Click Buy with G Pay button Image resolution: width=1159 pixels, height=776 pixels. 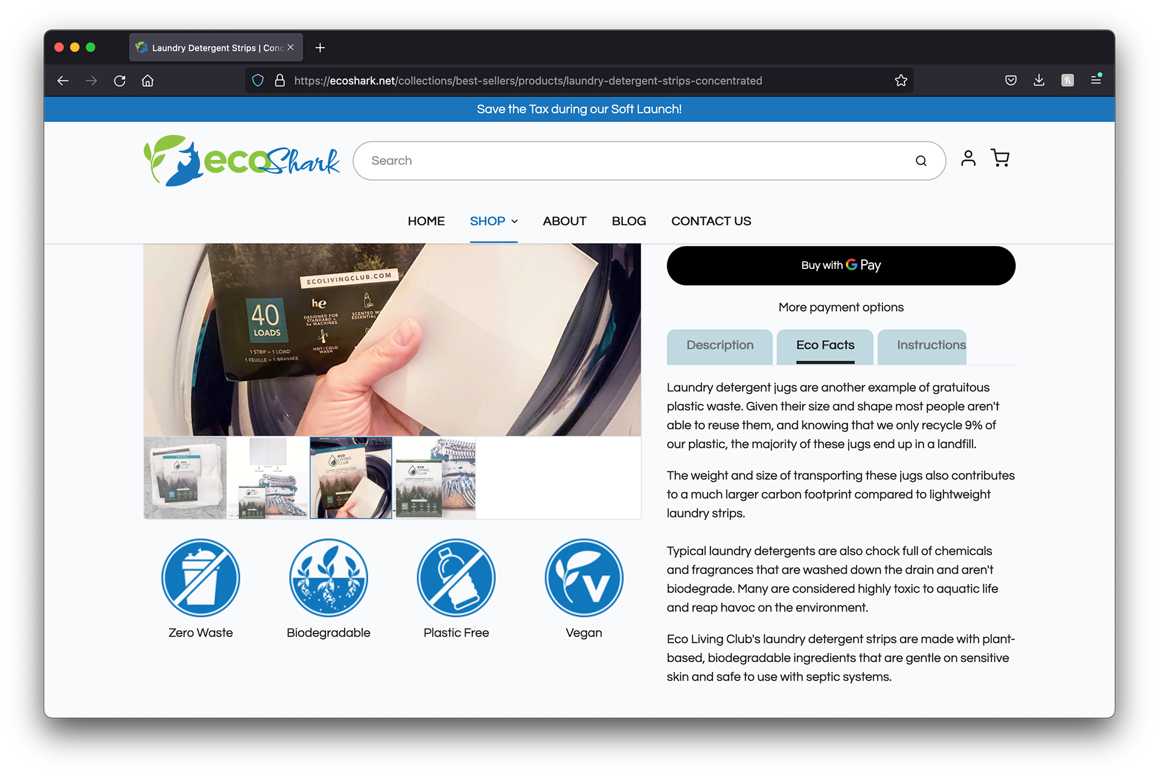[841, 265]
